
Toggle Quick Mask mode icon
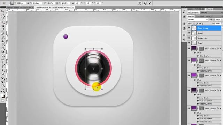(x=3, y=100)
